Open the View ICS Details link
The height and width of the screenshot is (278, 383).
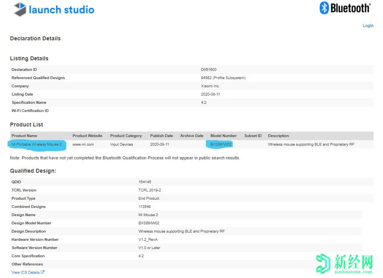25,273
